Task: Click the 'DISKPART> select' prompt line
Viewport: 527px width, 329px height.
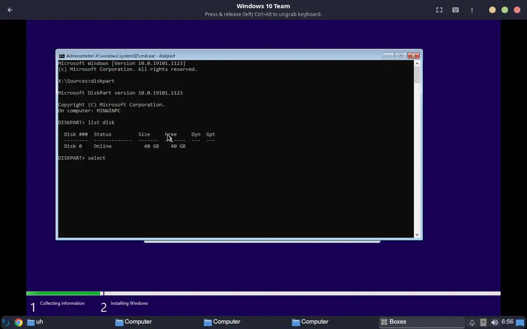Action: click(82, 158)
